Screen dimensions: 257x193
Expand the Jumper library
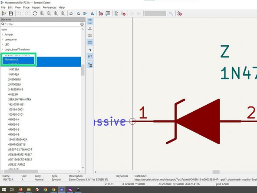[2, 34]
